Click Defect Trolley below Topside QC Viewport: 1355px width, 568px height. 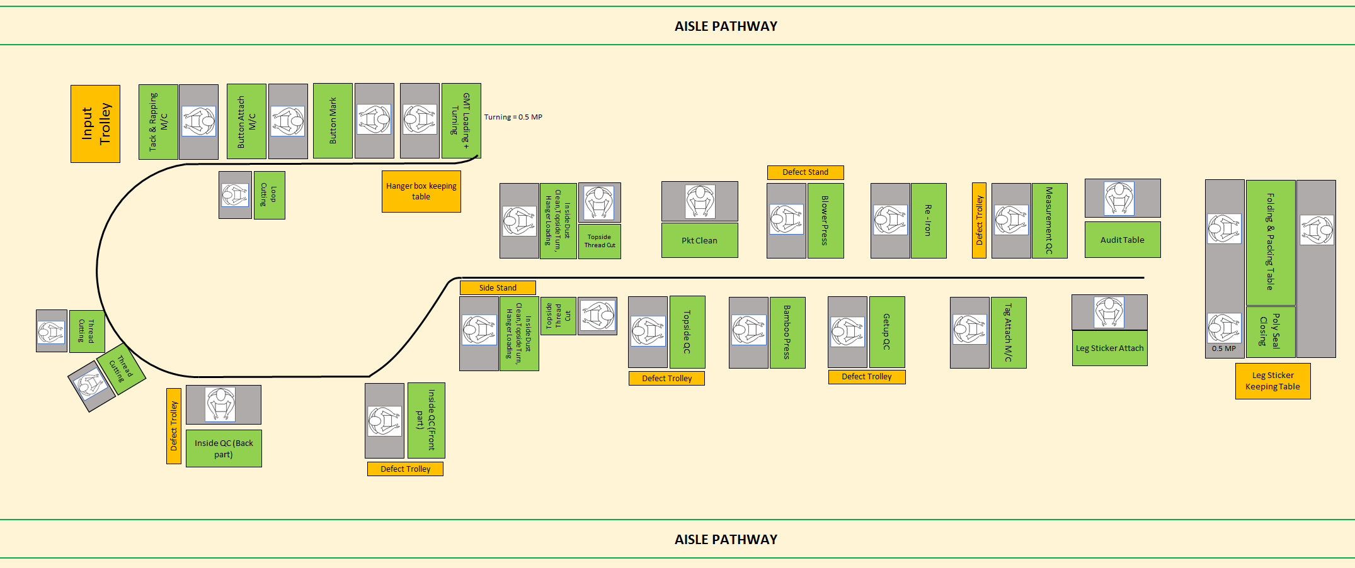click(x=666, y=378)
